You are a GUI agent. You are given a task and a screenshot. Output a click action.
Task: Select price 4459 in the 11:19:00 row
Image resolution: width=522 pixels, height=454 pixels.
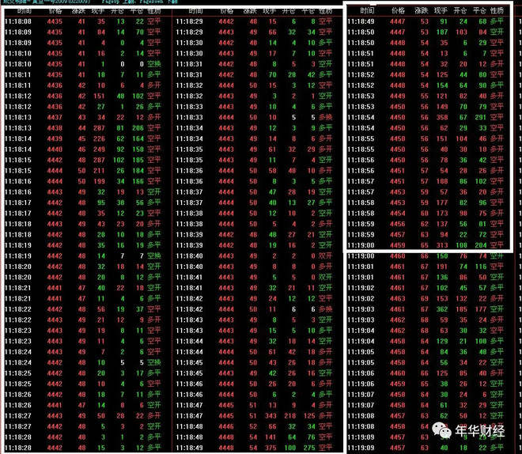click(x=398, y=245)
